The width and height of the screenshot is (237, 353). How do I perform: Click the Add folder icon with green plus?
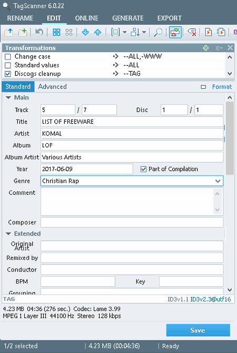[23, 33]
